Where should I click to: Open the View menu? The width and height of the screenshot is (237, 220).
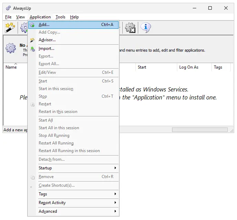pyautogui.click(x=20, y=17)
